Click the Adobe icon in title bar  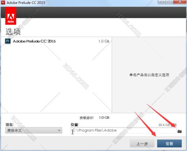(x=3, y=2)
